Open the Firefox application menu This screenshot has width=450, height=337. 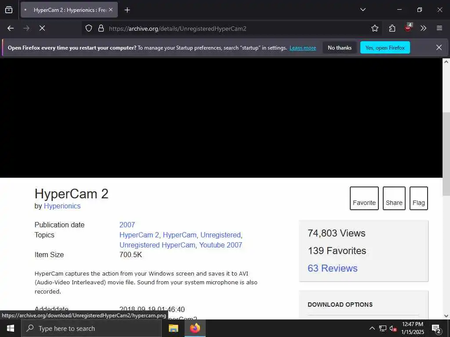(x=439, y=28)
